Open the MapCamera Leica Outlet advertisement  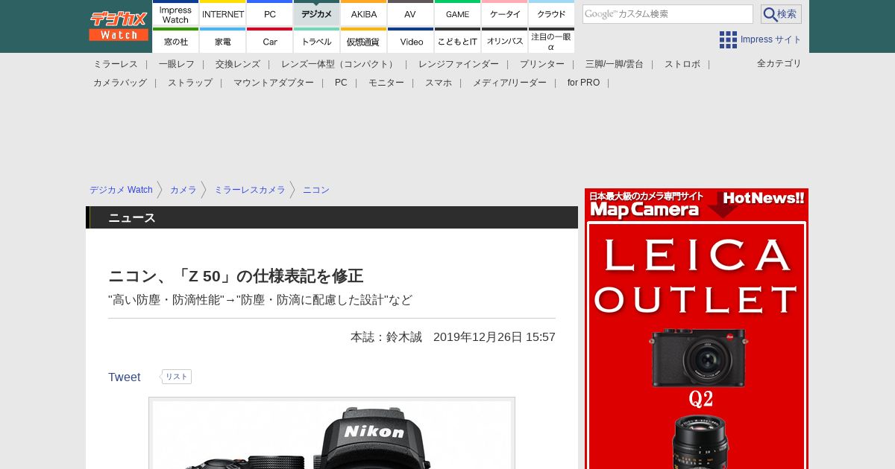click(697, 328)
